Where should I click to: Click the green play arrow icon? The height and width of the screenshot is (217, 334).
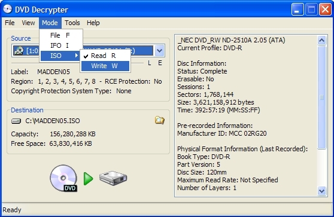[88, 179]
